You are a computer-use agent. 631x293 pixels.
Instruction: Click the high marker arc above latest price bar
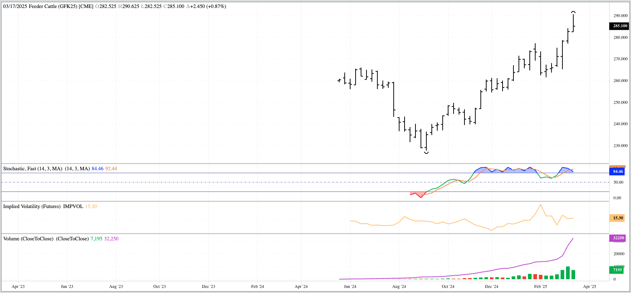pos(573,12)
